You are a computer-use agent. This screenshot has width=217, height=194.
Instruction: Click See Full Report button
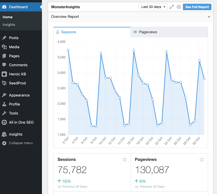(197, 7)
